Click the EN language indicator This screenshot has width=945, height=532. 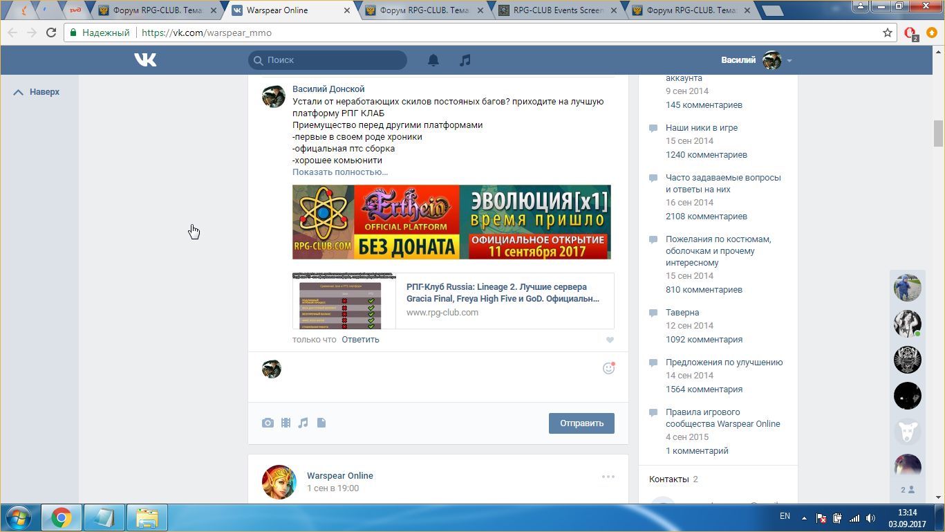[785, 516]
